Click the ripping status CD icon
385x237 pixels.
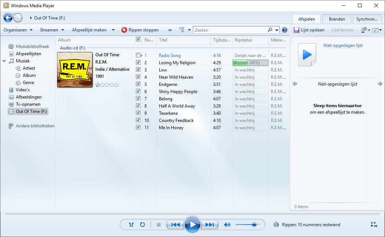[276, 224]
